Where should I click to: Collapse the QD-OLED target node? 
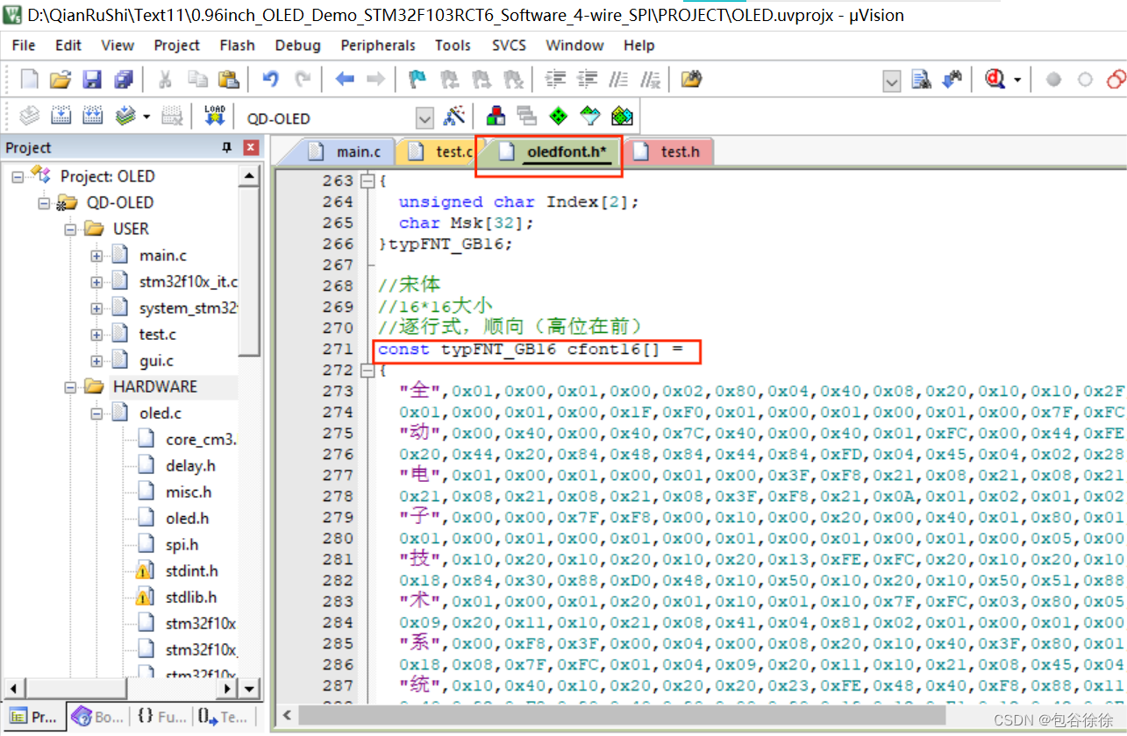click(44, 203)
